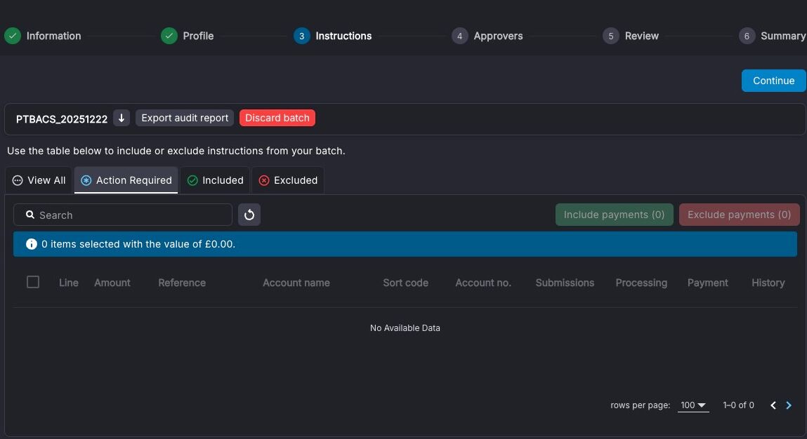Sort by the Line column header
The height and width of the screenshot is (439, 807).
click(x=68, y=283)
